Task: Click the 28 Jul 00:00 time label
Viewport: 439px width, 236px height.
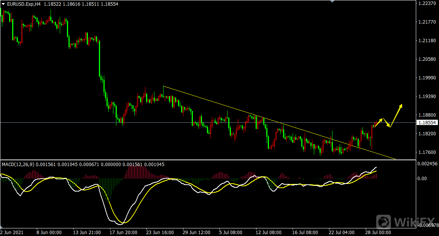Action: tap(378, 232)
